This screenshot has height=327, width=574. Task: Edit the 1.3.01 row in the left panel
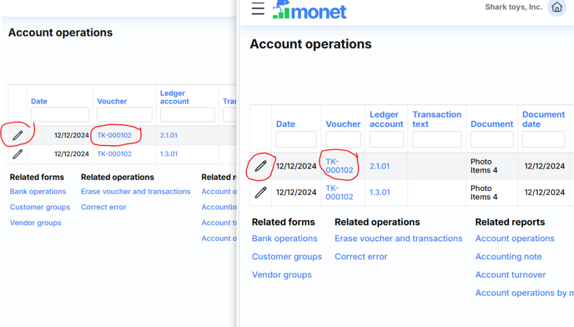coord(18,154)
